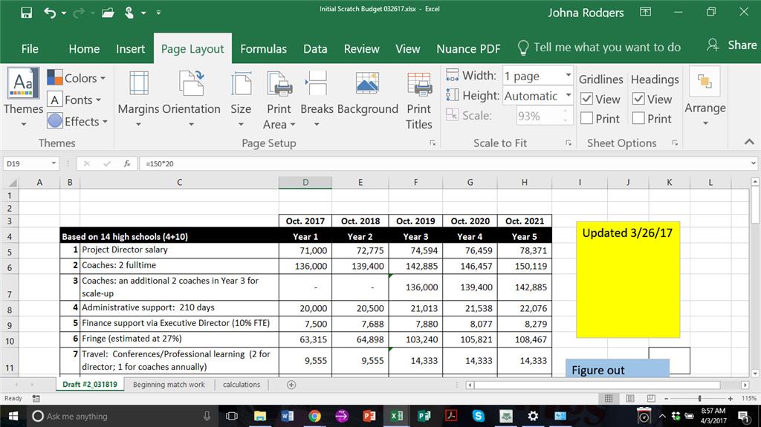Switch to Page Break Preview icon in status bar
This screenshot has height=427, width=761.
click(651, 398)
